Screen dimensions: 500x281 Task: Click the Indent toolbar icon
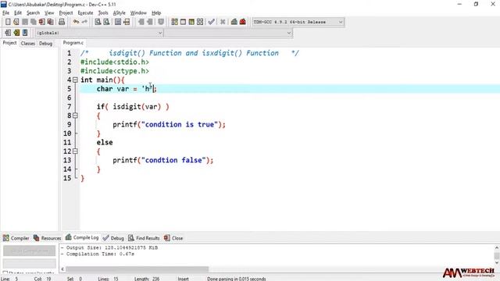(149, 22)
